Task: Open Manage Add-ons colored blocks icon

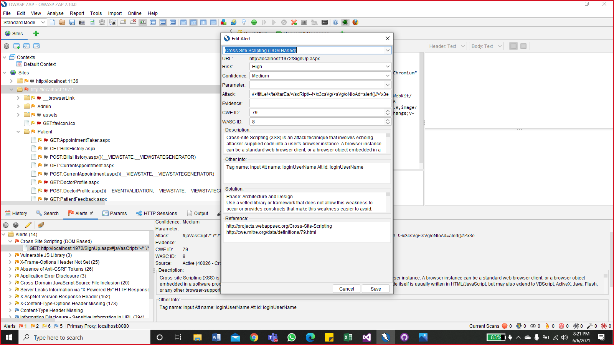Action: coord(223,22)
